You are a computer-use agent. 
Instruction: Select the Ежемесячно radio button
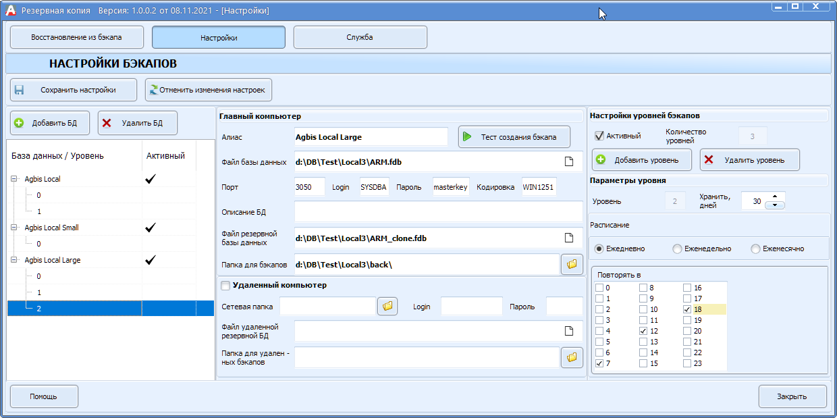click(755, 249)
